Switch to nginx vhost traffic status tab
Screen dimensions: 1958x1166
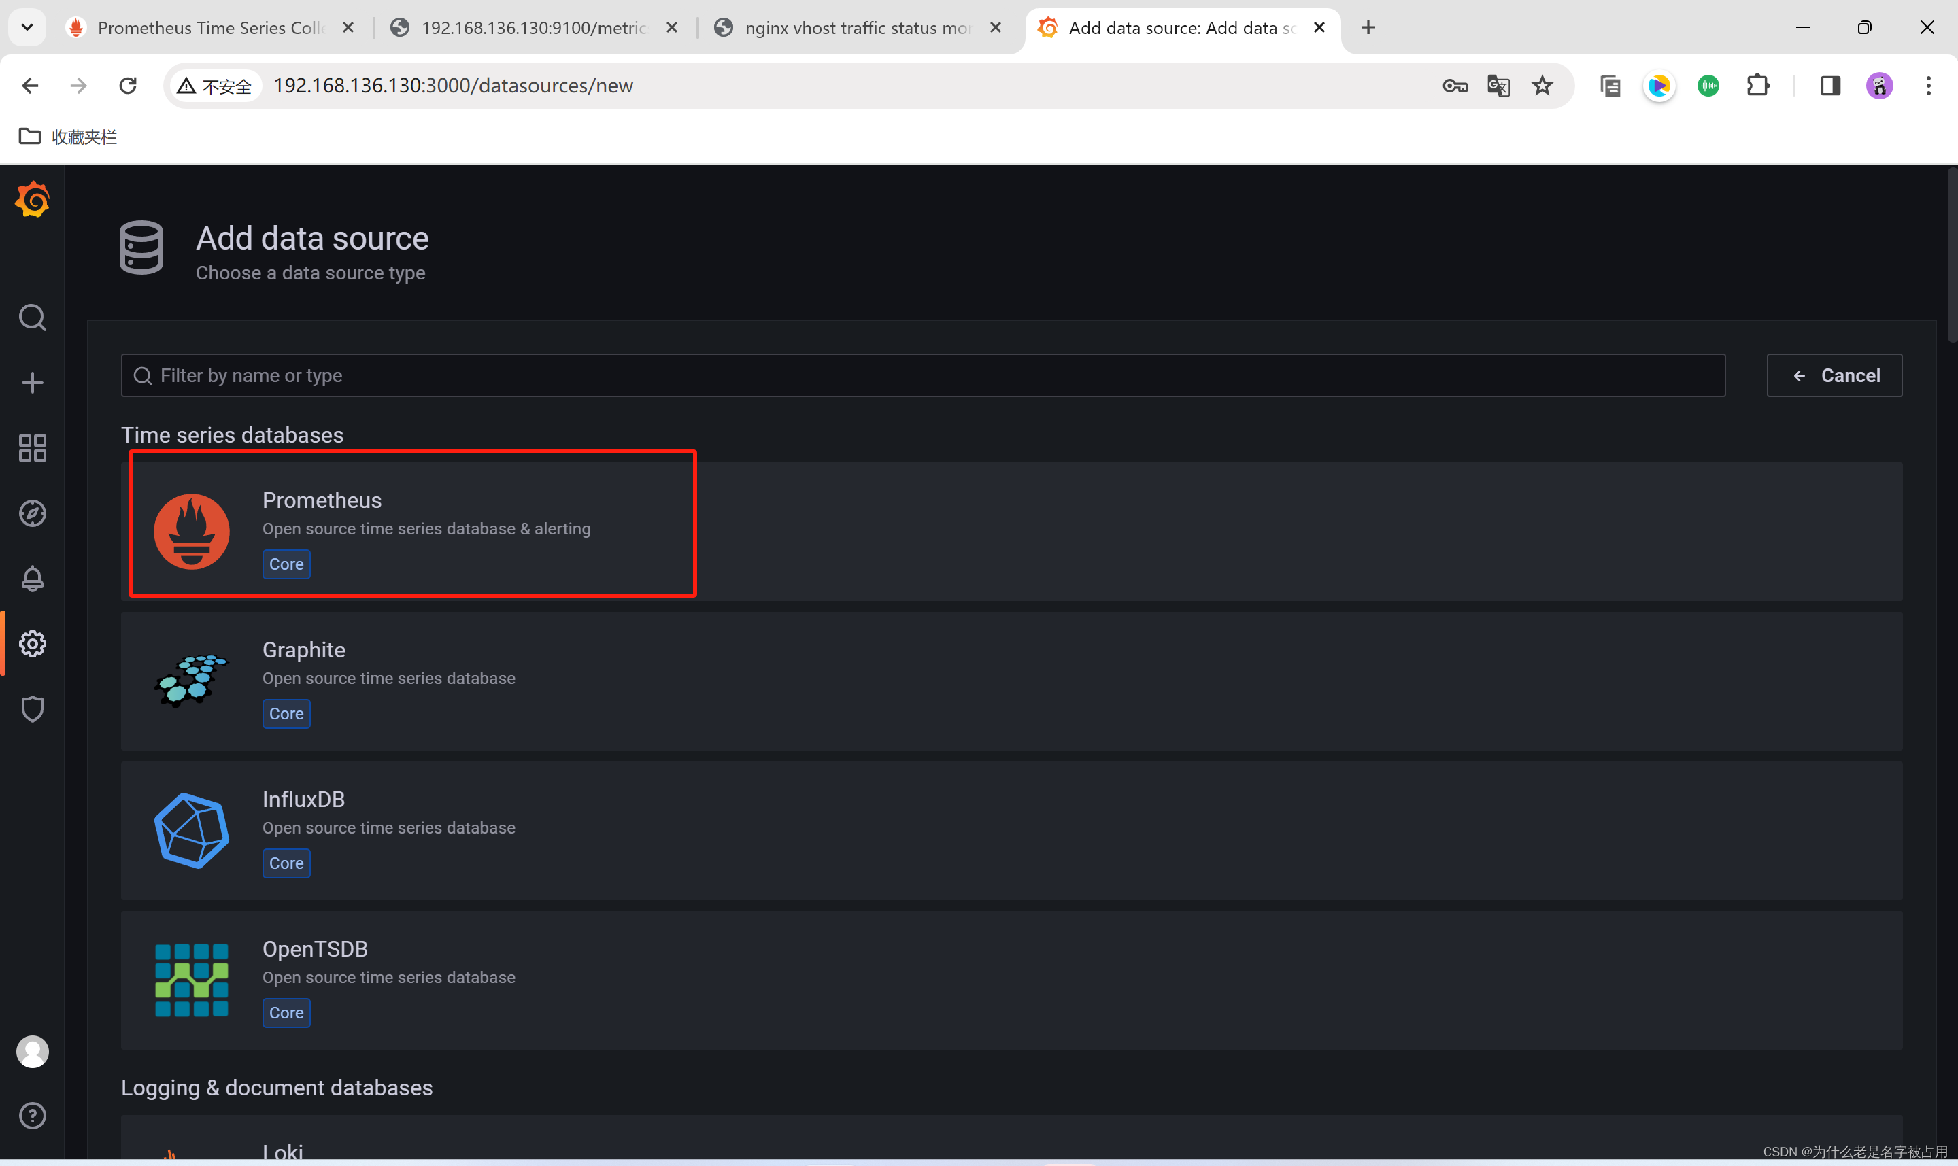tap(857, 27)
